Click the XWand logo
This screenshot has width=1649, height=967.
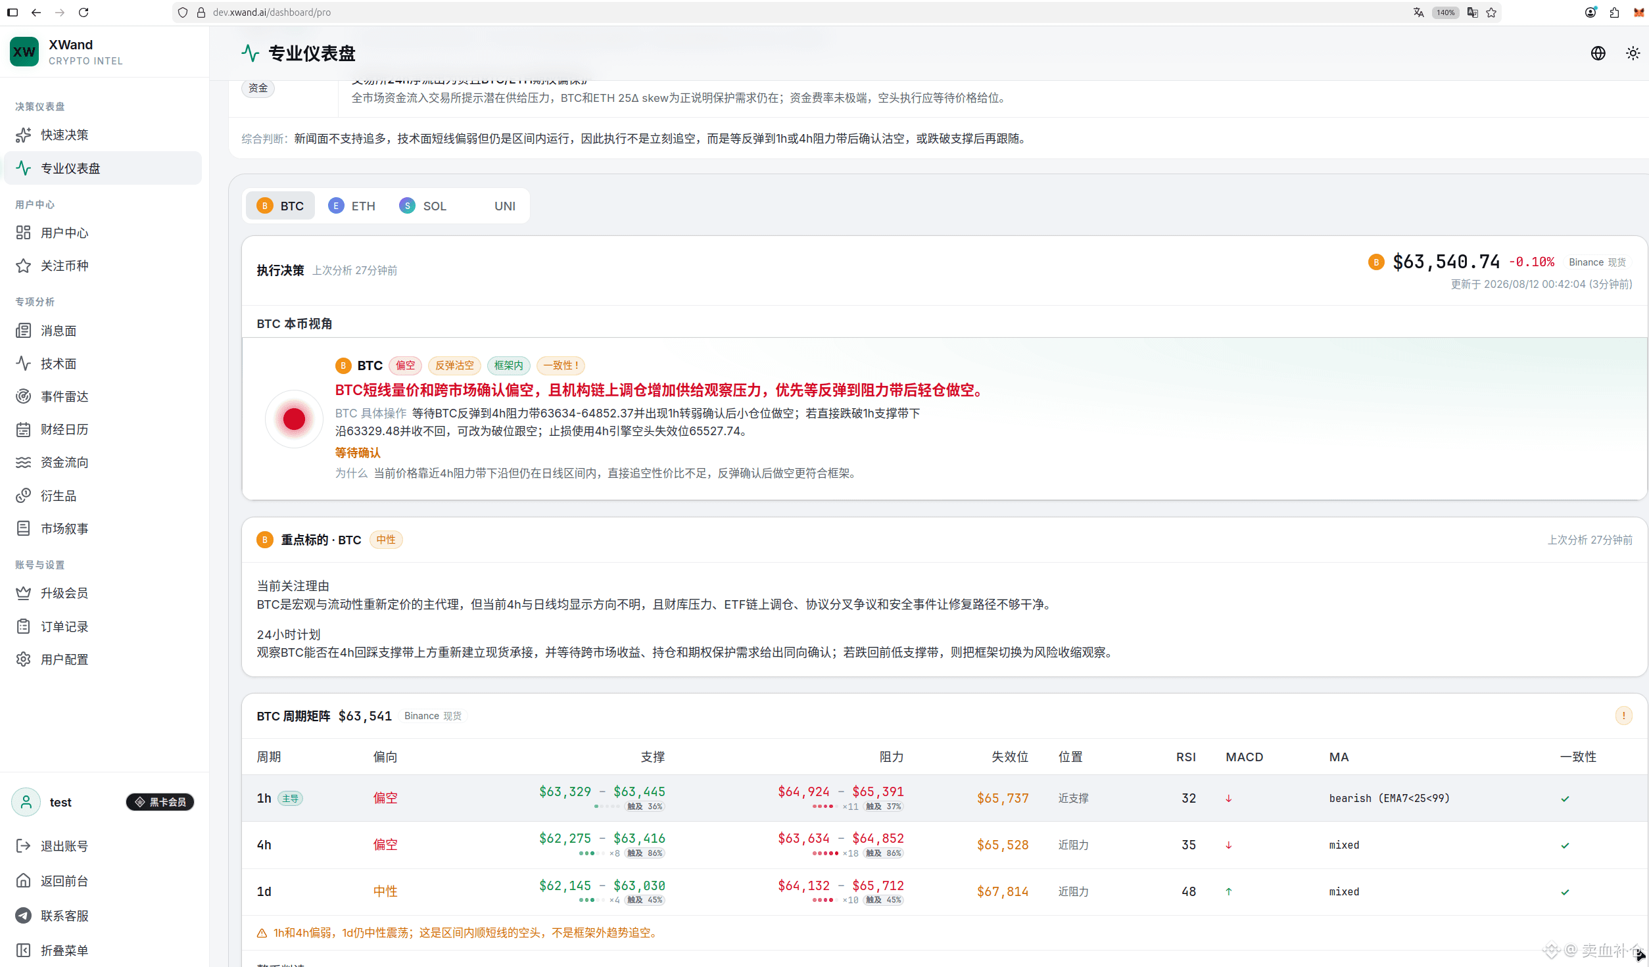pyautogui.click(x=24, y=52)
